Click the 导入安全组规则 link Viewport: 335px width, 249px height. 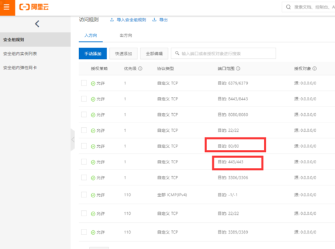[x=131, y=20]
